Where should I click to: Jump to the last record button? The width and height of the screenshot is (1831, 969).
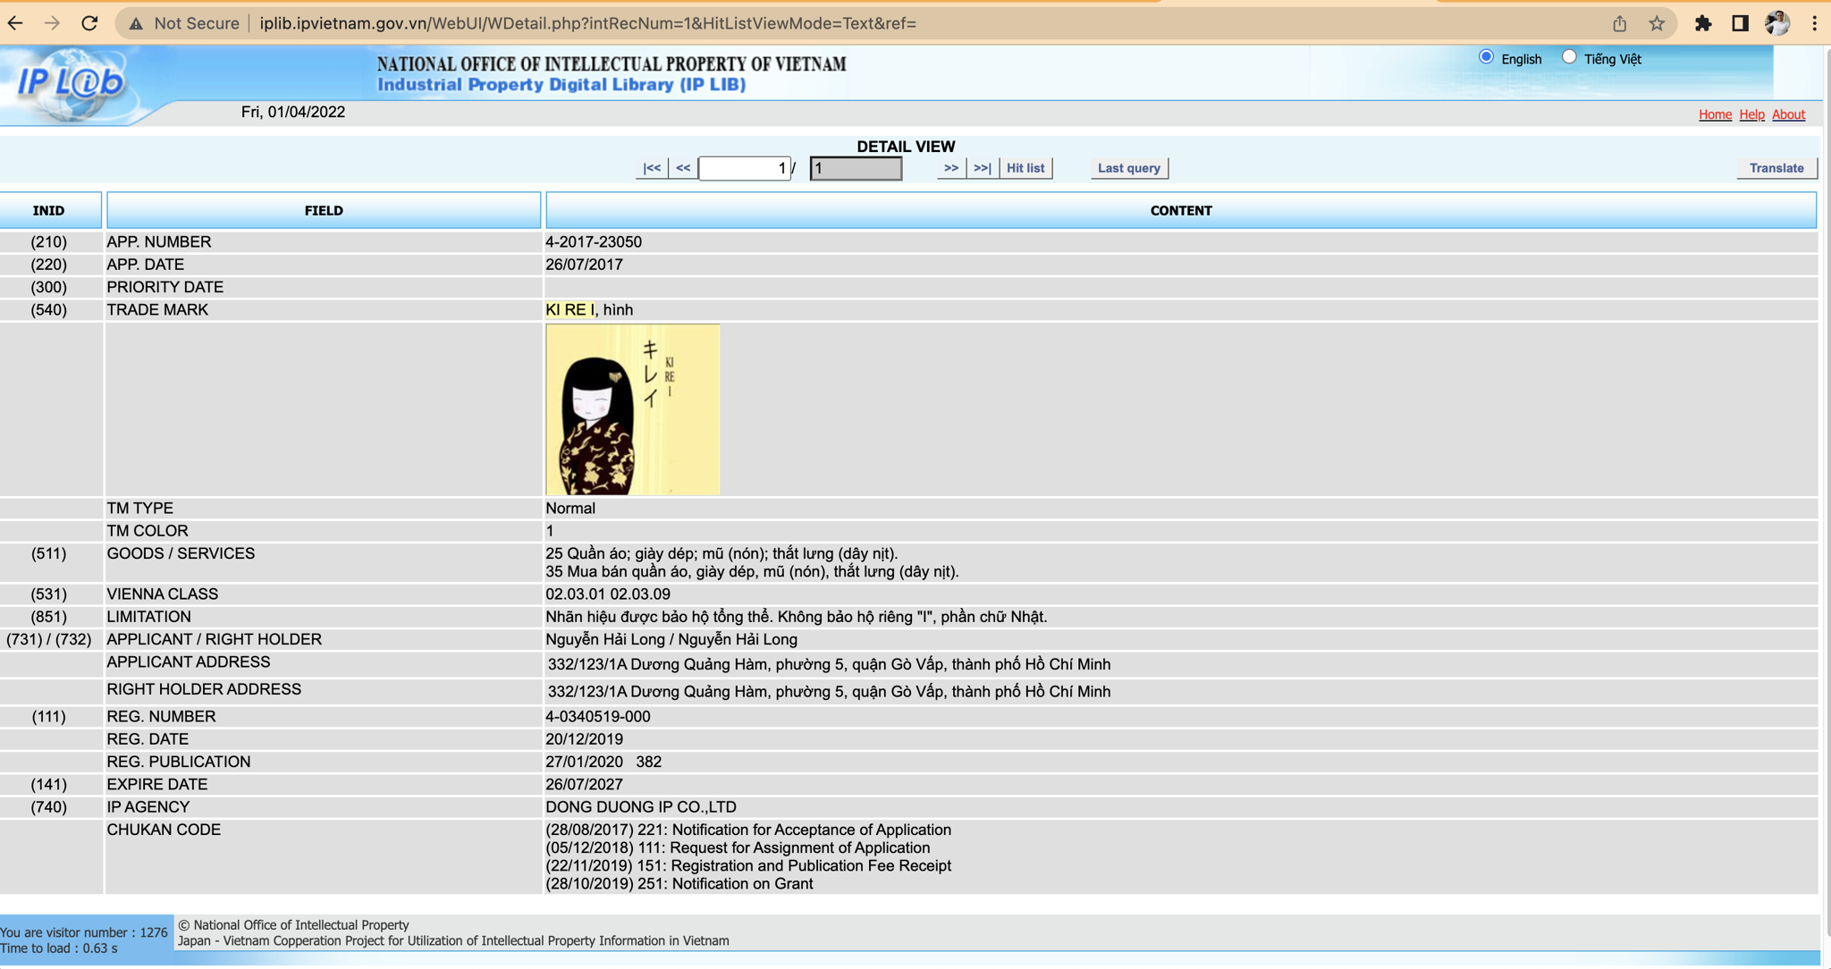982,168
